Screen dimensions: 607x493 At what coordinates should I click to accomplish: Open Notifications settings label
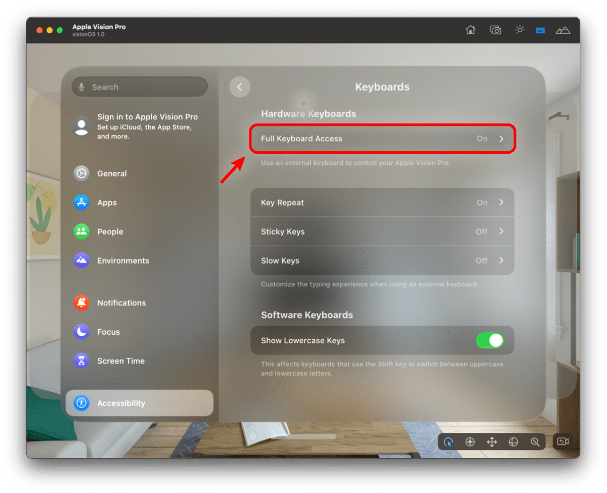121,303
